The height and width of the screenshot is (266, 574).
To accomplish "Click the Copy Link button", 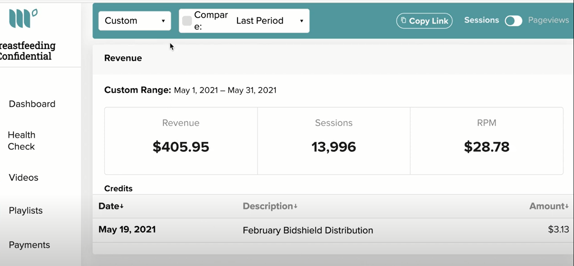I will coord(424,21).
